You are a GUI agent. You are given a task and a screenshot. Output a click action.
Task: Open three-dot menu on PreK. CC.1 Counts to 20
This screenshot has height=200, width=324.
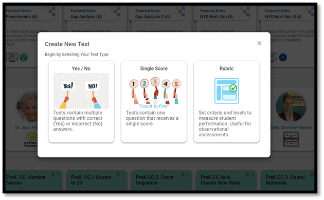(x=123, y=174)
